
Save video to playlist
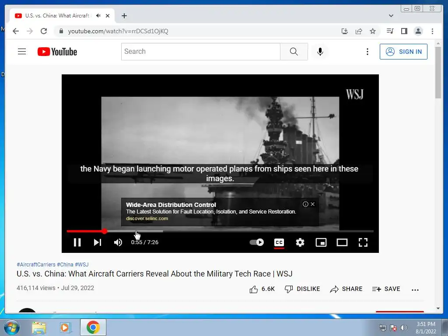point(386,289)
